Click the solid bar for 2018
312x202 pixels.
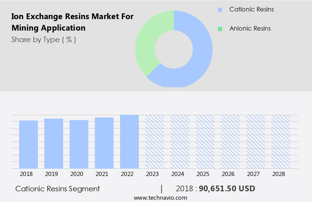click(28, 144)
